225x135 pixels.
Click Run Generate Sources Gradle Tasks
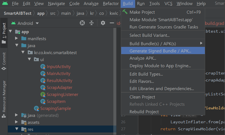[x=163, y=27]
